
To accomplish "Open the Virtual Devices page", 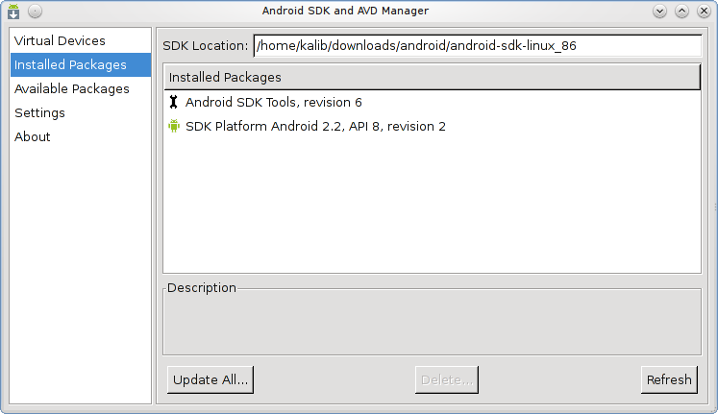I will point(60,41).
